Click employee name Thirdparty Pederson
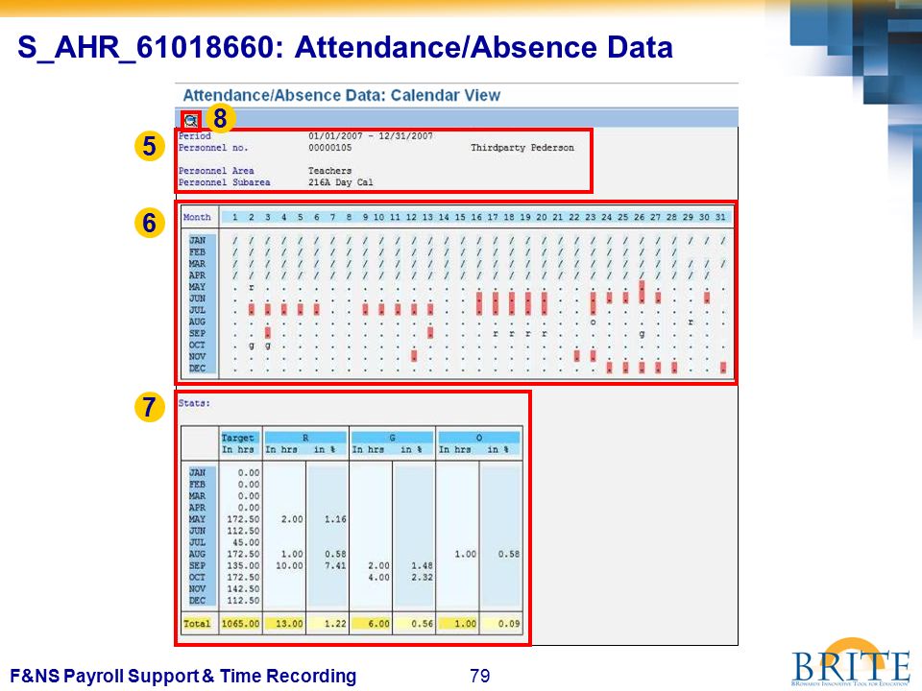The height and width of the screenshot is (691, 922). (522, 148)
